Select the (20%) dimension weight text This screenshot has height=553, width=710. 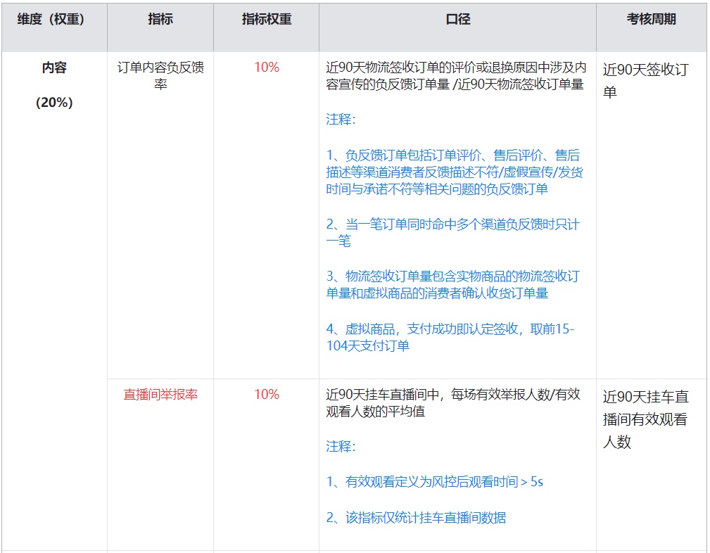click(54, 103)
